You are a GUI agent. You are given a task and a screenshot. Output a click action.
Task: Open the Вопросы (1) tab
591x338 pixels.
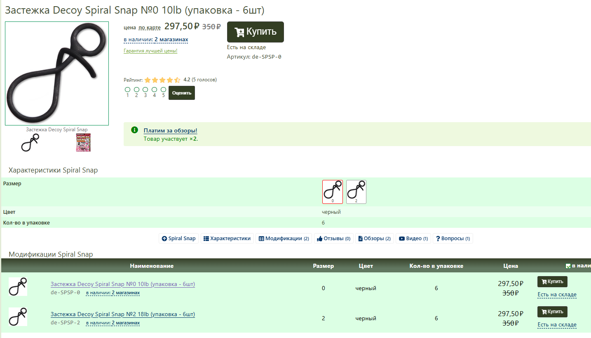click(x=453, y=239)
